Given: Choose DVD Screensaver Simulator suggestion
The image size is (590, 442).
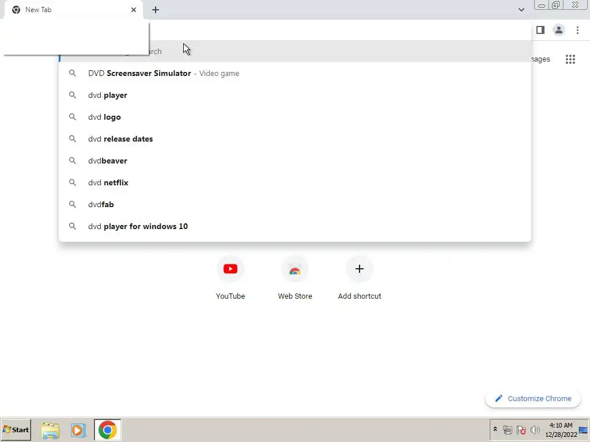Looking at the screenshot, I should pos(295,73).
